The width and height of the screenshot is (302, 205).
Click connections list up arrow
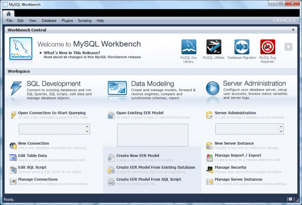(87, 127)
